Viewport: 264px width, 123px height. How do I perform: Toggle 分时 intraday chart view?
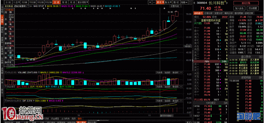click(8, 2)
